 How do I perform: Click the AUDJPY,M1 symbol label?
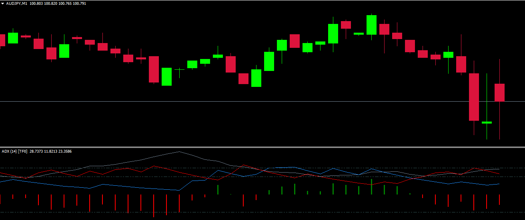tap(17, 4)
